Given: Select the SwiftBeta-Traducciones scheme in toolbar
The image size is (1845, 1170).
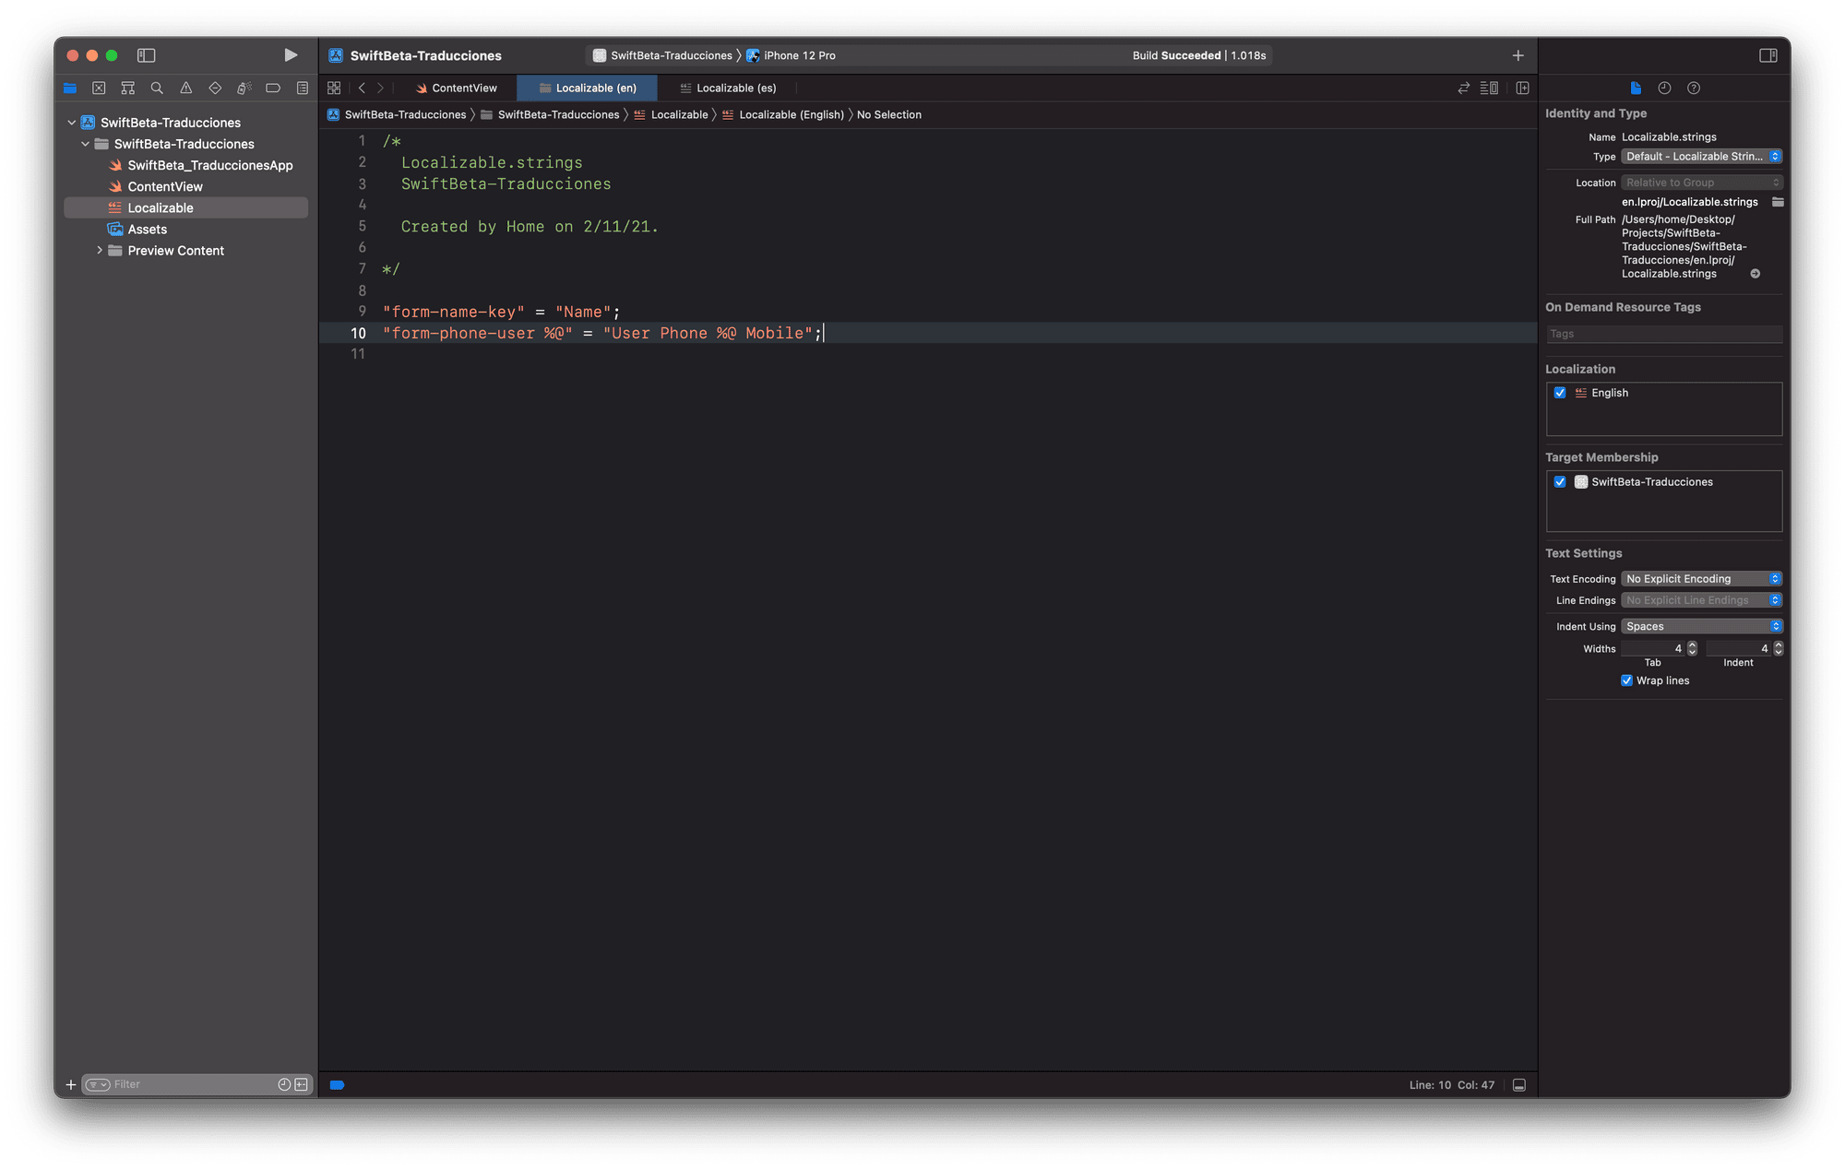Looking at the screenshot, I should click(x=662, y=55).
